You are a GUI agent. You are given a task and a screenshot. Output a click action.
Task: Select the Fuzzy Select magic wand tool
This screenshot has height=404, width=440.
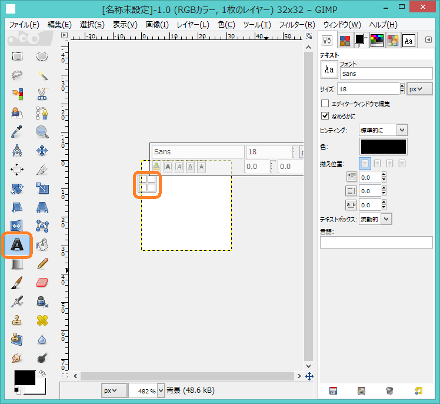[x=42, y=75]
